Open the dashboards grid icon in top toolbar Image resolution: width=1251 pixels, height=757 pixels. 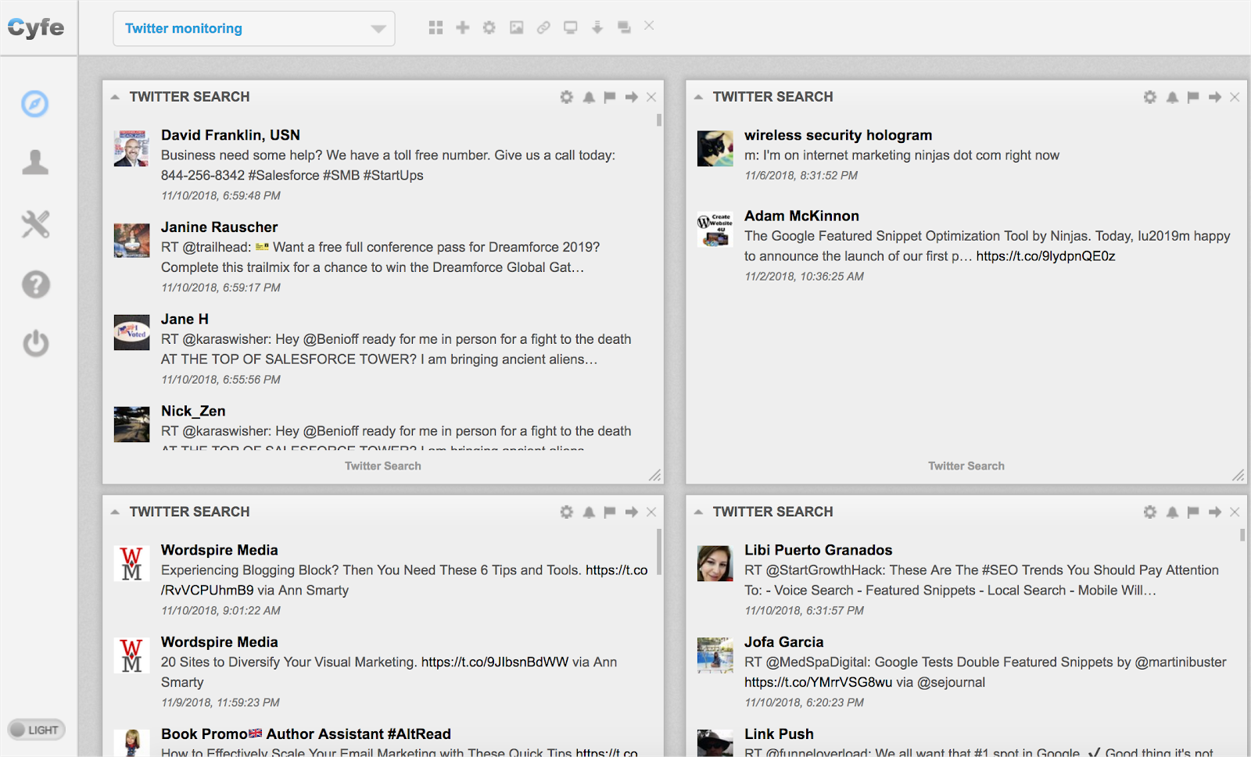436,27
